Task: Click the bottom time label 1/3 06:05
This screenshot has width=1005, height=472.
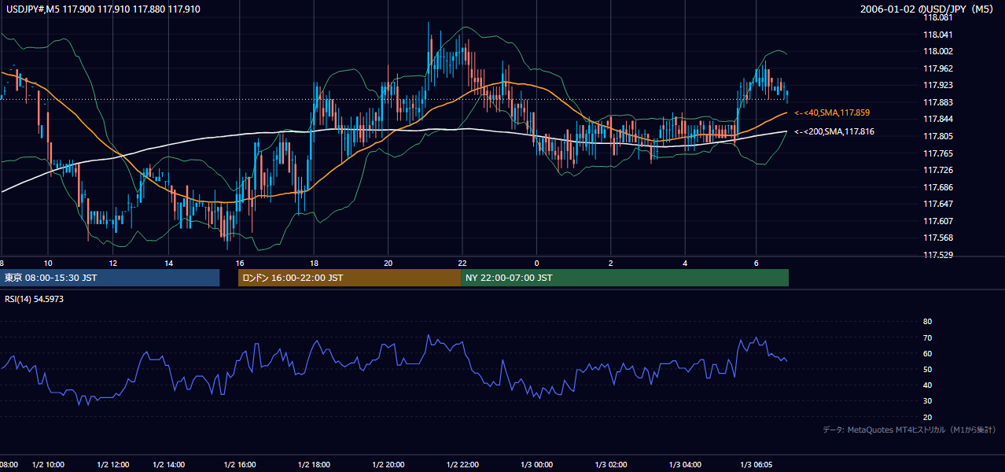Action: pyautogui.click(x=757, y=465)
